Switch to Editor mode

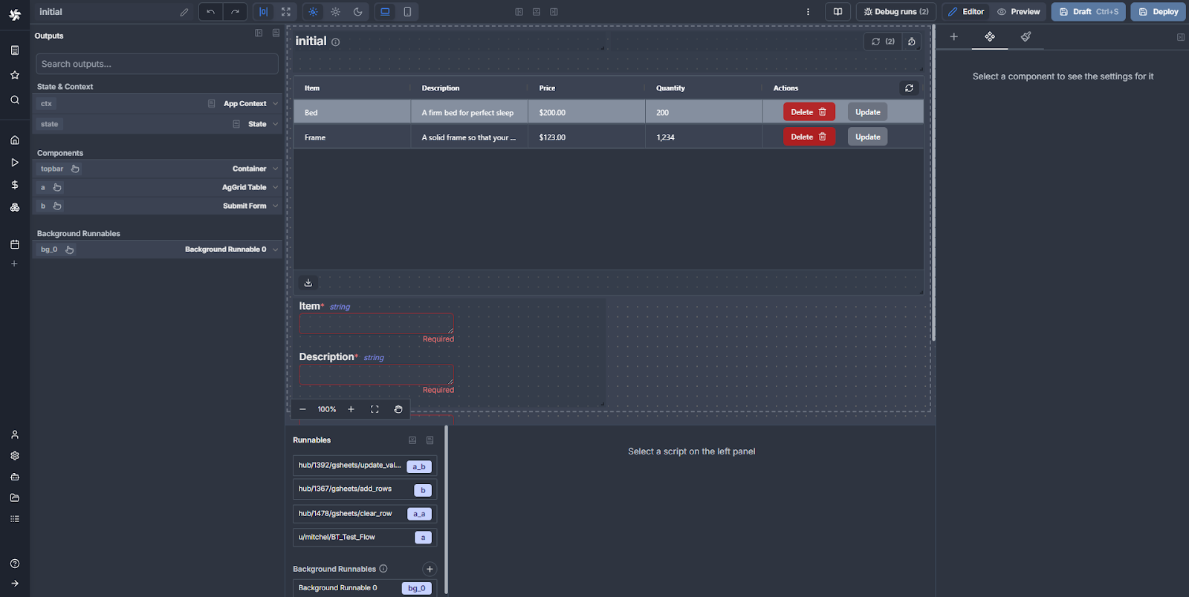(966, 12)
